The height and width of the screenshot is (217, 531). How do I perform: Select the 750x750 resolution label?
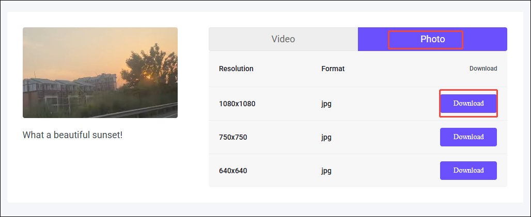[x=233, y=137]
